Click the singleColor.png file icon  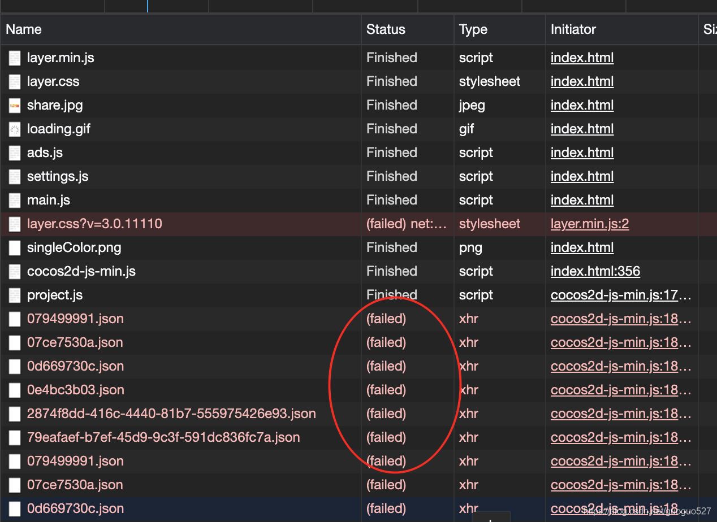(15, 248)
